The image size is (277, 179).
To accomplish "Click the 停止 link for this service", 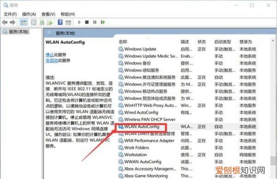I will coord(50,55).
